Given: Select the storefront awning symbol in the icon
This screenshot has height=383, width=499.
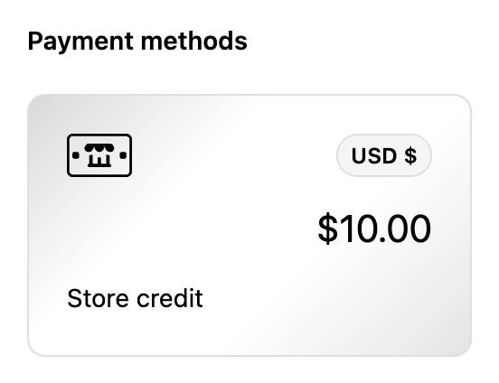Looking at the screenshot, I should 99,148.
